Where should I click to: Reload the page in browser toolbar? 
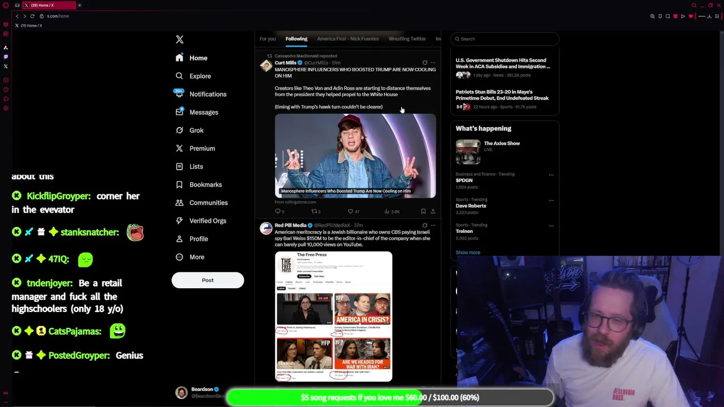(x=32, y=16)
